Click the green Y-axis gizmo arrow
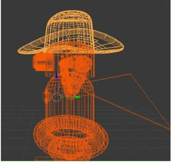The width and height of the screenshot is (172, 162). tap(78, 97)
